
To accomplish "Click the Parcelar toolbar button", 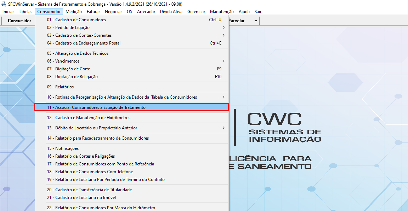I will click(237, 21).
